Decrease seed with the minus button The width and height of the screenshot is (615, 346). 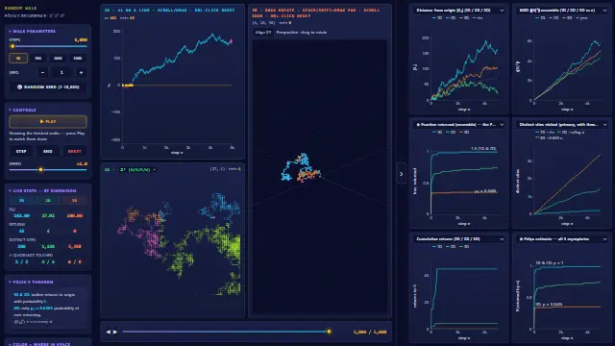point(42,73)
